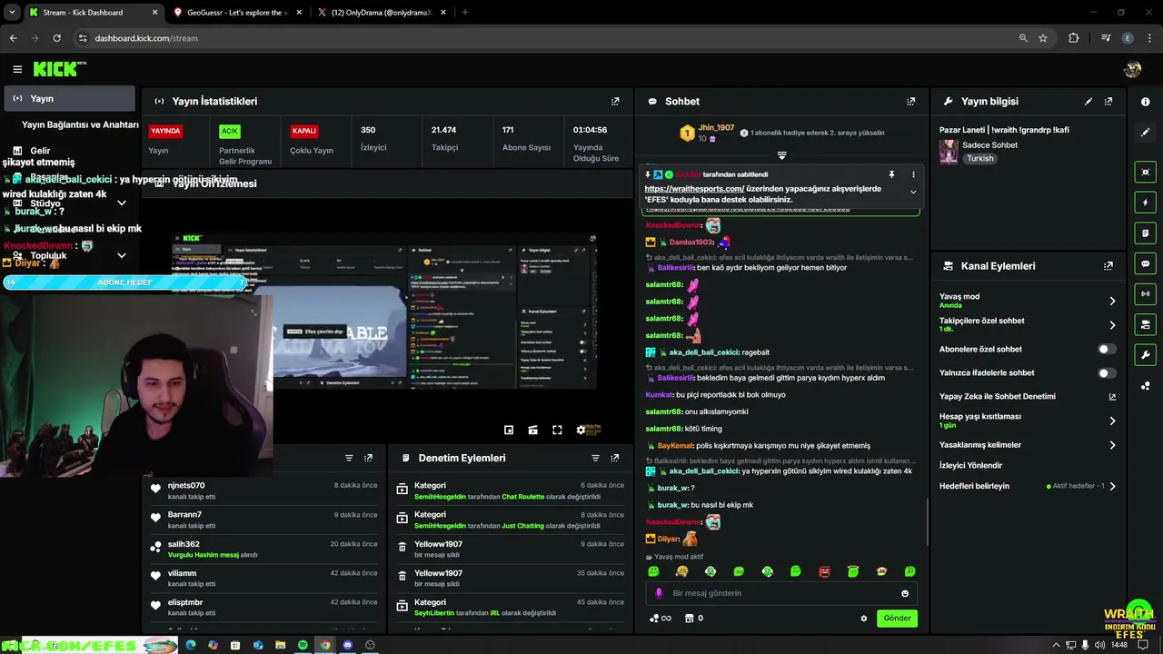The width and height of the screenshot is (1163, 654).
Task: Toggle the stream preview widget icon in the right sidebar
Action: click(x=1146, y=172)
